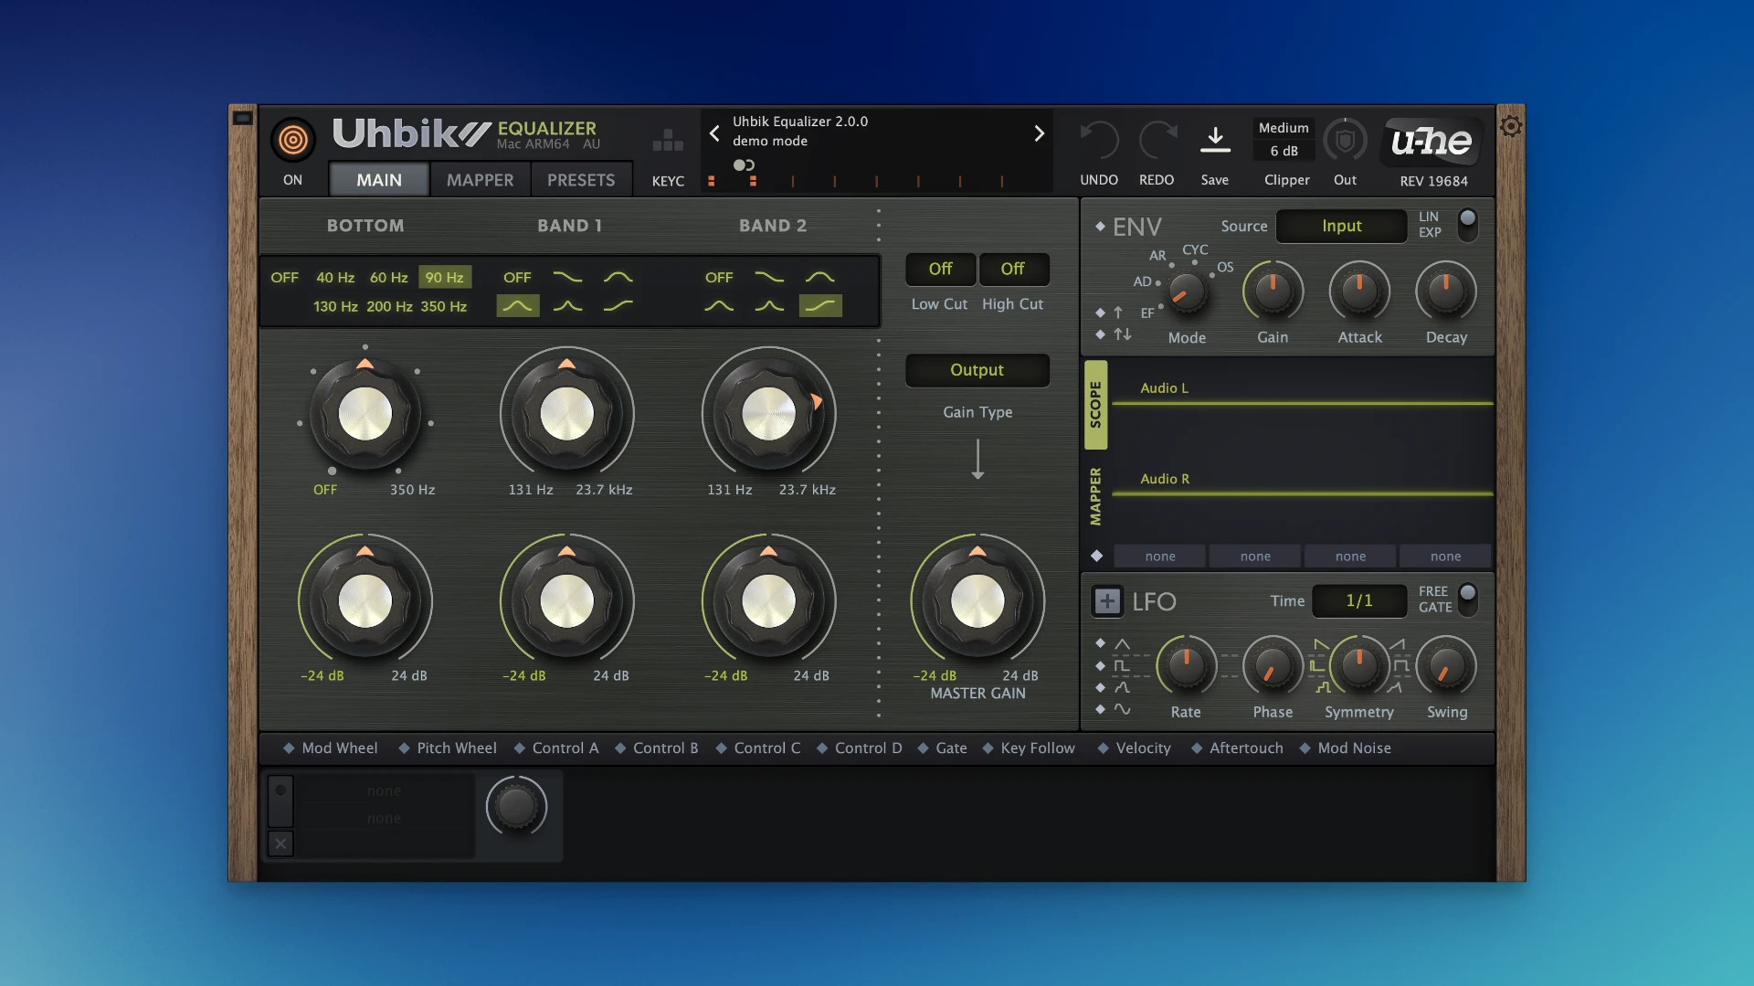This screenshot has width=1754, height=986.
Task: Toggle the LIN EXP switch
Action: [x=1467, y=225]
